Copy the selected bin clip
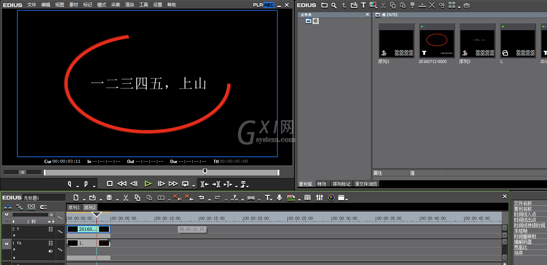Screen dimensions: 547x265 (x=393, y=5)
